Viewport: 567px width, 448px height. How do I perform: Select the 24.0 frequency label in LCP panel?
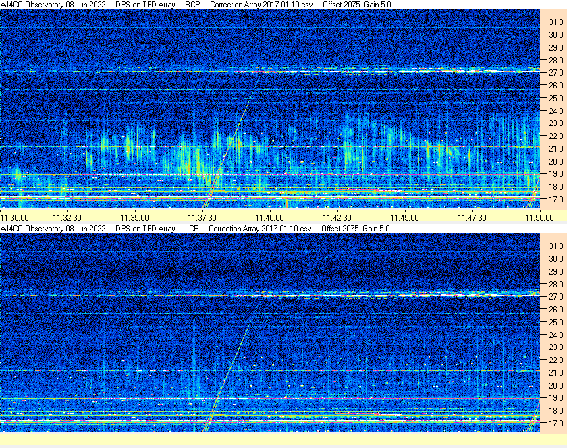tap(556, 335)
